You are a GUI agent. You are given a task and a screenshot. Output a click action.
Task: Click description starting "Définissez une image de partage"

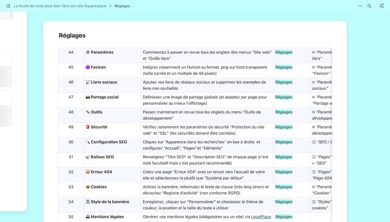(205, 100)
